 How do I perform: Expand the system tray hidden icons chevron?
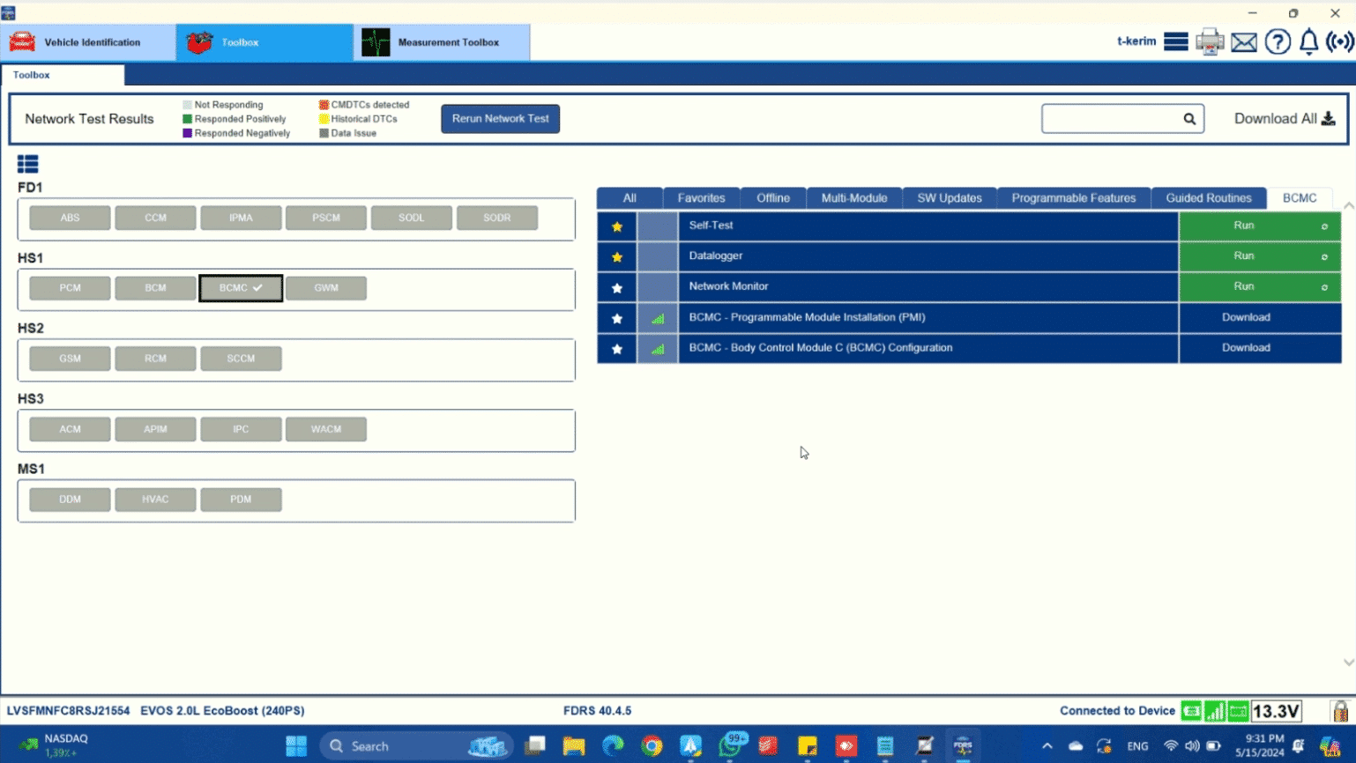(x=1047, y=746)
